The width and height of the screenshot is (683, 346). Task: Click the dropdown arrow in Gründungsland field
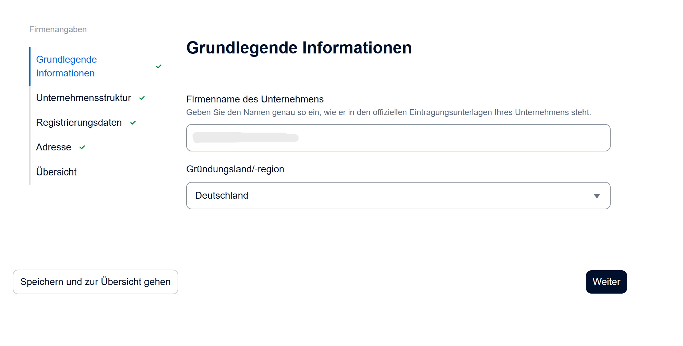point(597,196)
